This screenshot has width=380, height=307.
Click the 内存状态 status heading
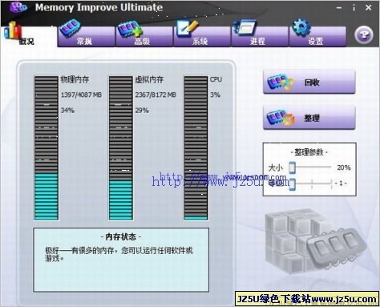121,237
